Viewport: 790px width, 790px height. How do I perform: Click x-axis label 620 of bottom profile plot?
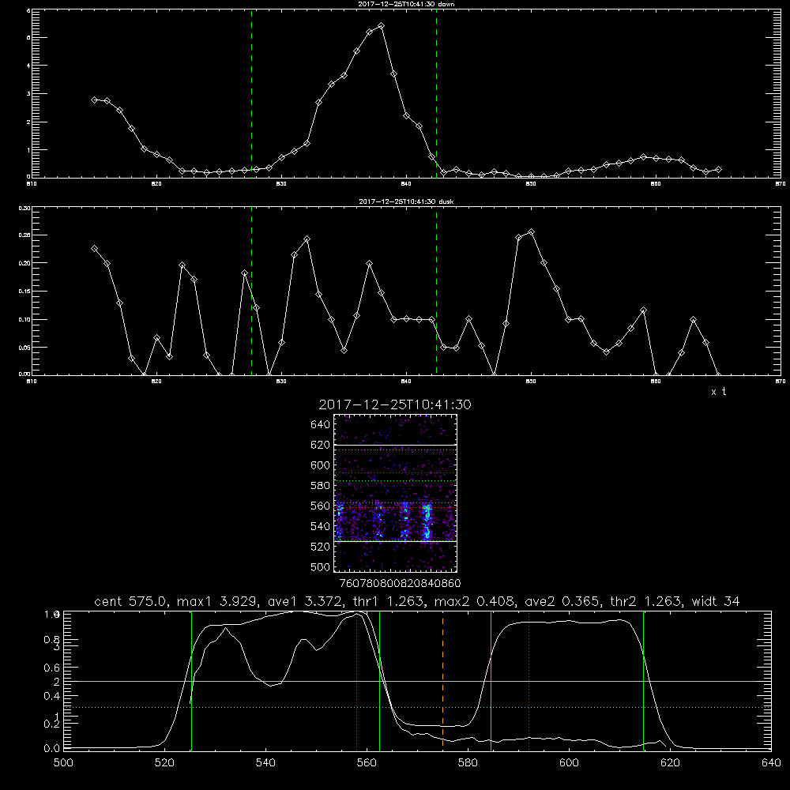[670, 763]
